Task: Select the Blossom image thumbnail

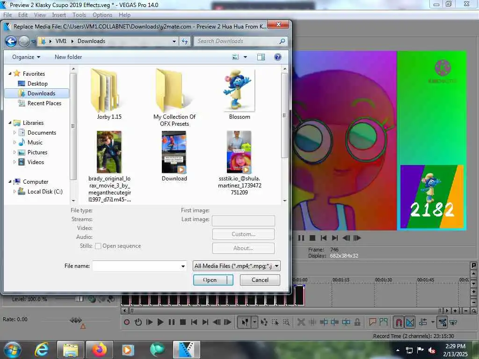Action: point(239,91)
